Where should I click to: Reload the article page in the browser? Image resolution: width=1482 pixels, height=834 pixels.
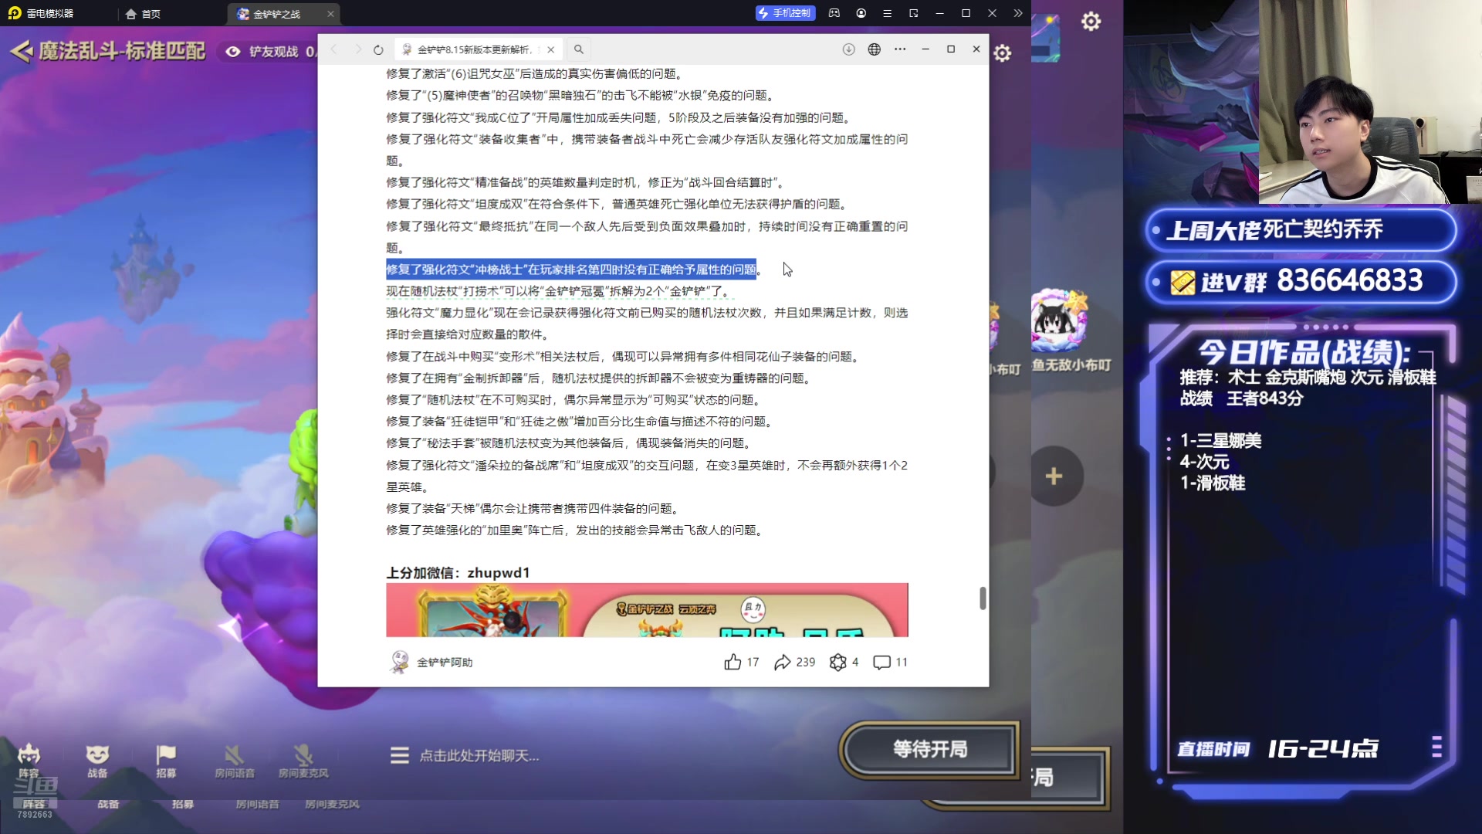(x=377, y=49)
